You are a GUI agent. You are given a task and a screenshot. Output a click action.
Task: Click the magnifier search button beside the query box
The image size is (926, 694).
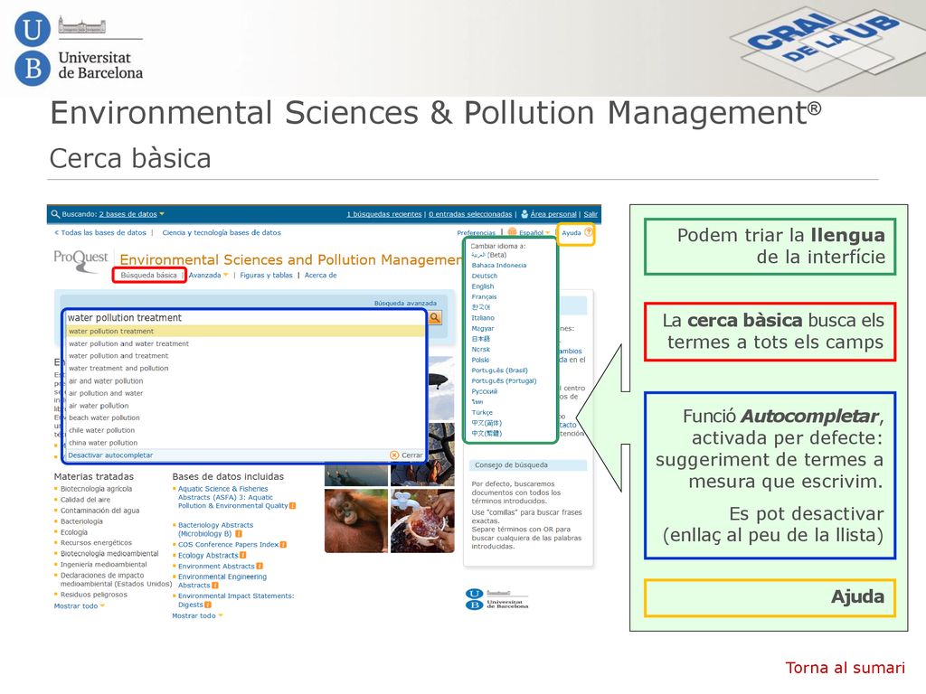click(x=435, y=318)
